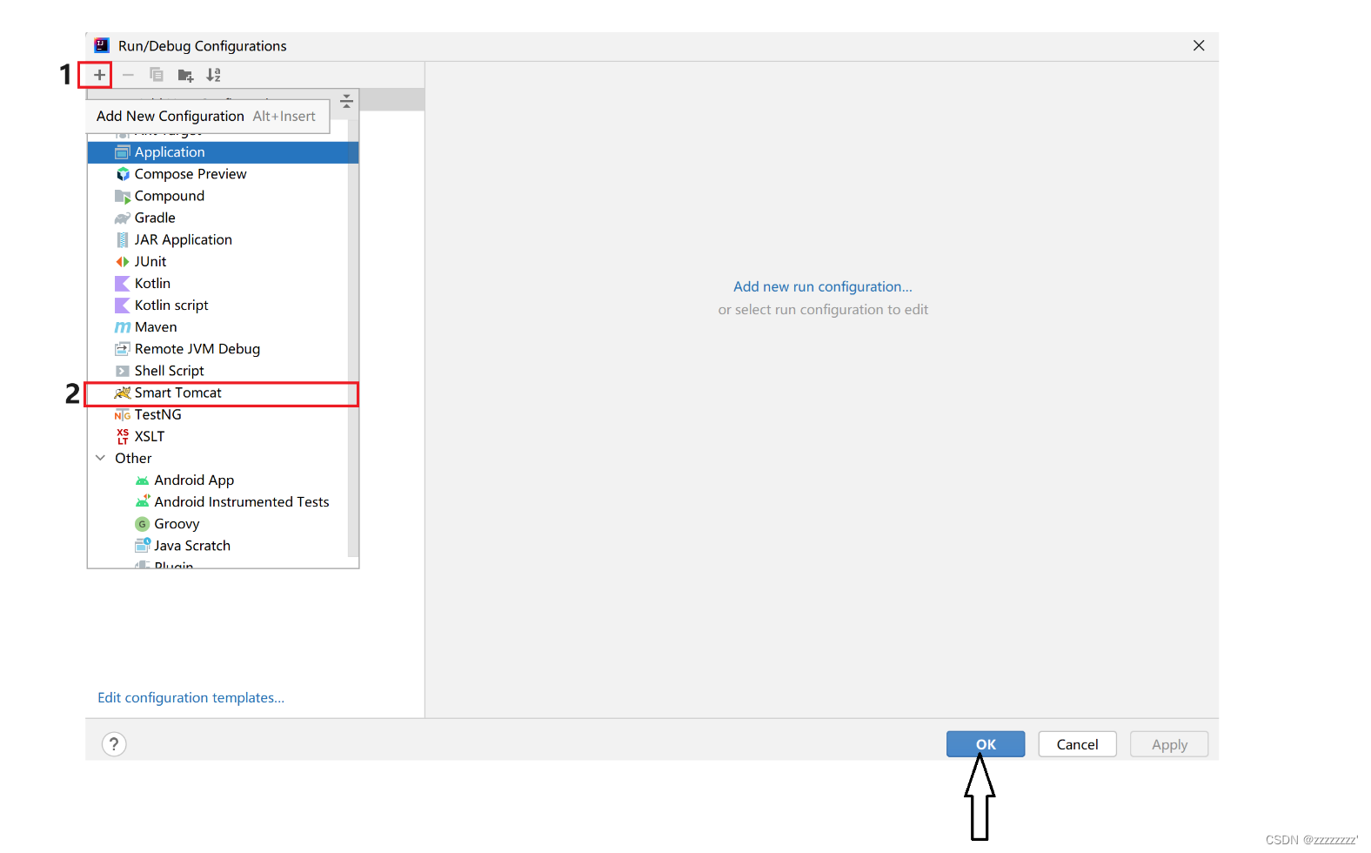
Task: Click the Remove Configuration minus icon
Action: tap(128, 75)
